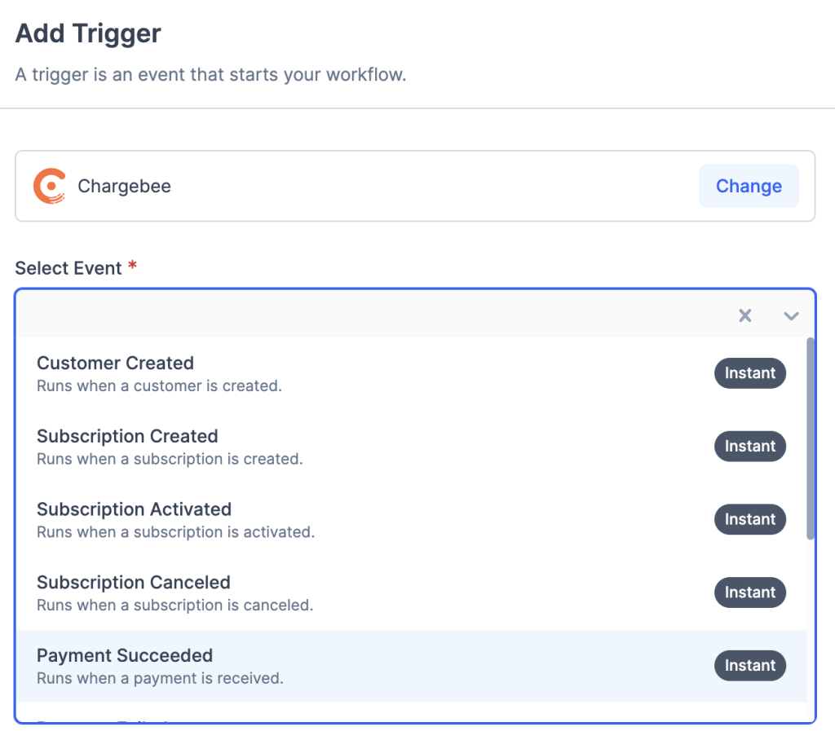Click the Instant badge beside Subscription Canceled
The width and height of the screenshot is (835, 740).
click(x=750, y=592)
